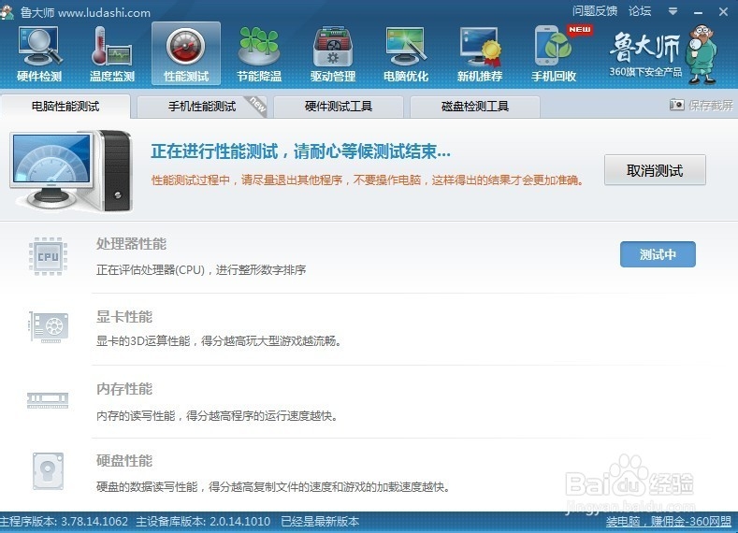Switch to 电脑性能测试 tab
The width and height of the screenshot is (738, 533).
65,107
